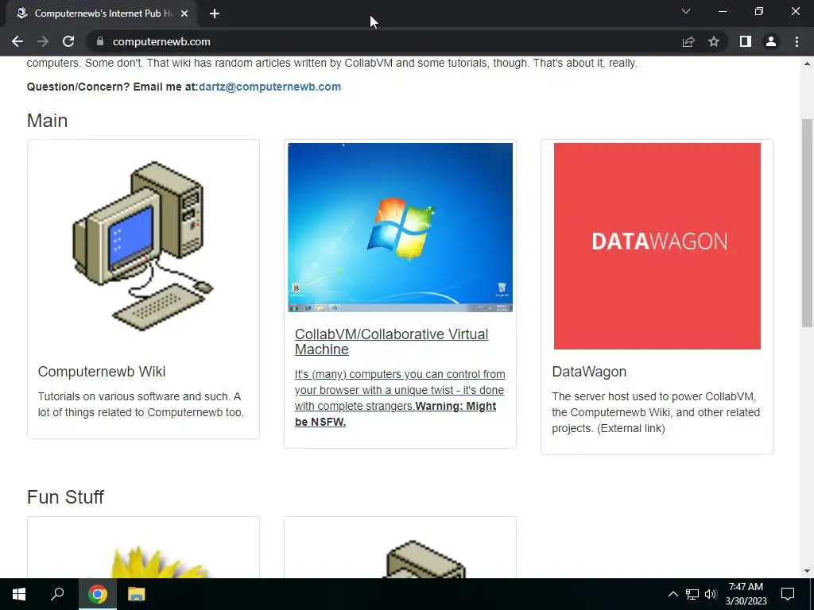Close the Computernewb tab

pyautogui.click(x=184, y=14)
